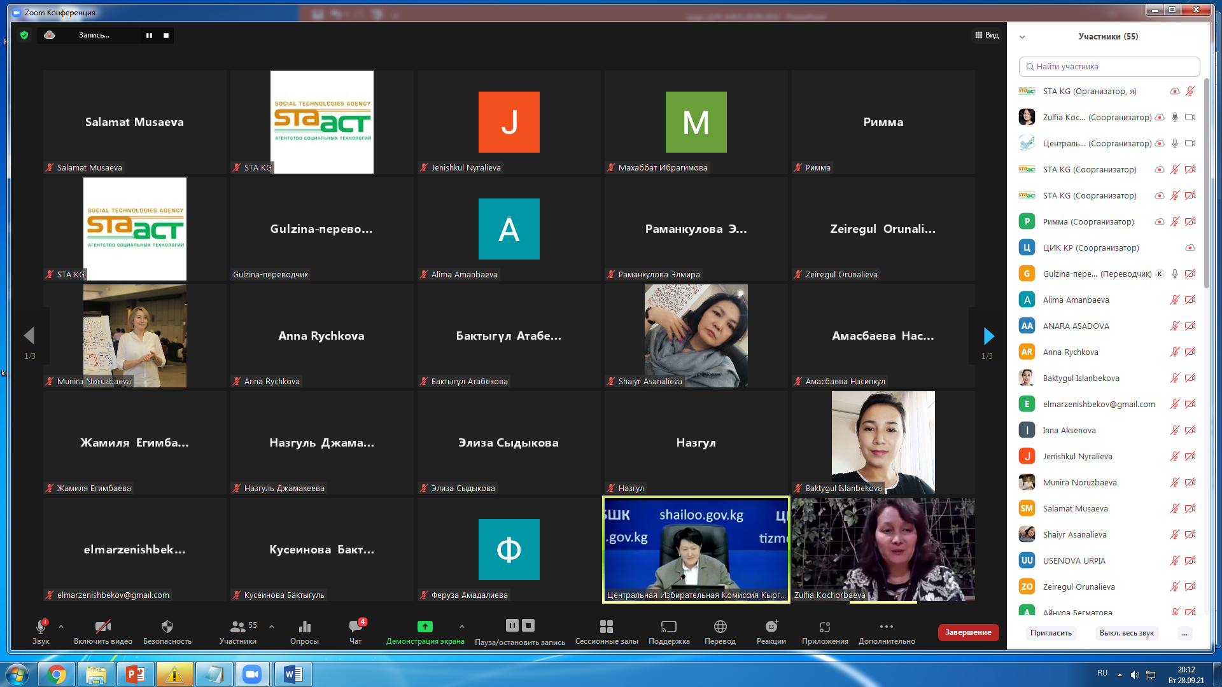Open Interpretation (Перевод) globe icon

(x=720, y=627)
